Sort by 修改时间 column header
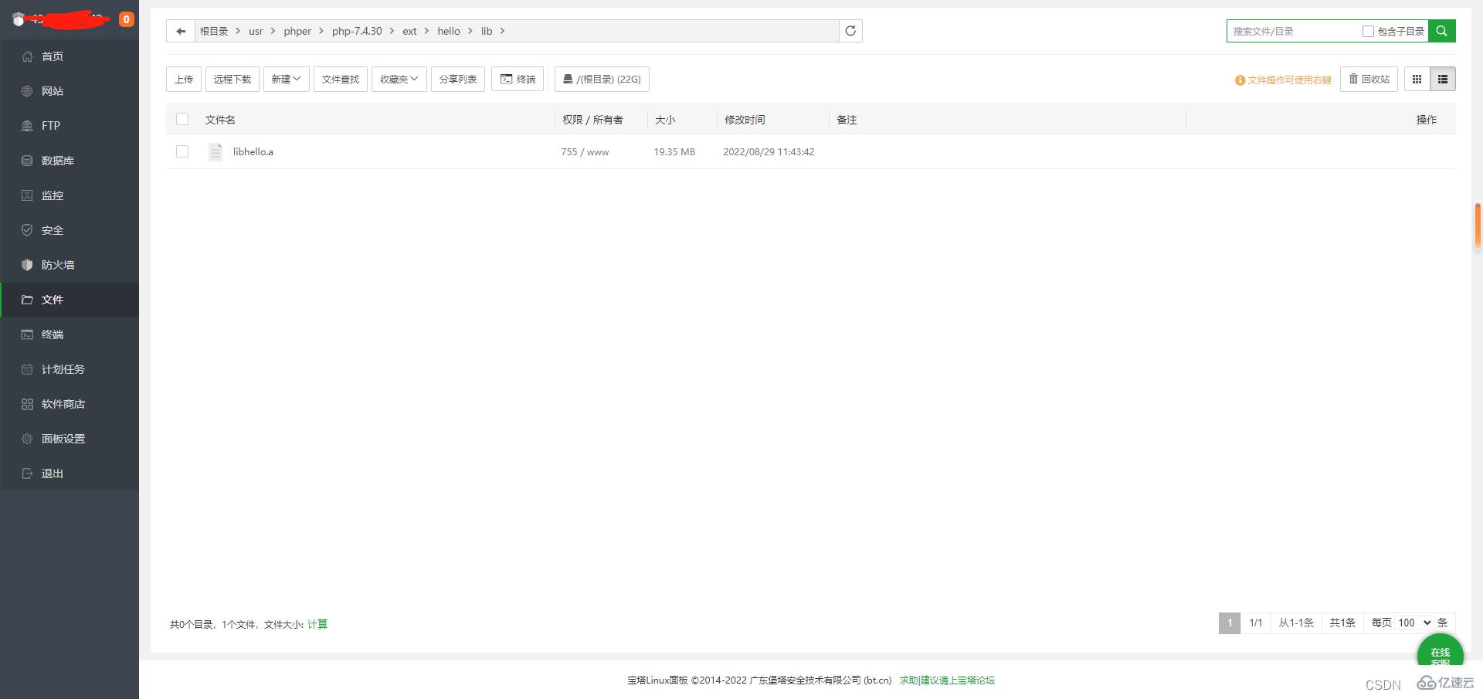This screenshot has width=1483, height=699. point(745,120)
